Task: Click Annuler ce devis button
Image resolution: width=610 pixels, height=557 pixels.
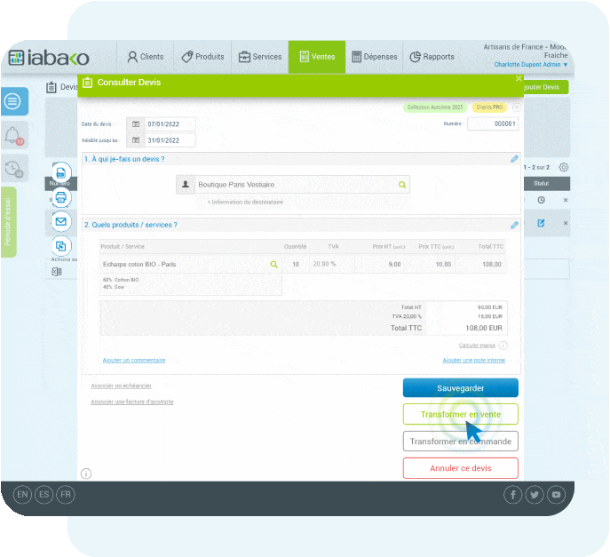Action: tap(461, 468)
